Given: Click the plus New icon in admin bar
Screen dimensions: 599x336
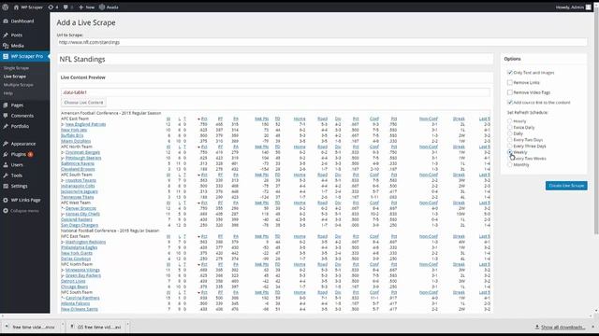Looking at the screenshot, I should click(x=81, y=7).
